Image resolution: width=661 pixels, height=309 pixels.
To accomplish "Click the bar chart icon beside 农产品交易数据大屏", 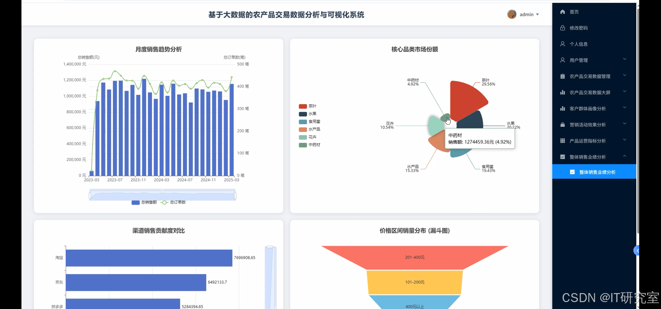I will pos(562,92).
